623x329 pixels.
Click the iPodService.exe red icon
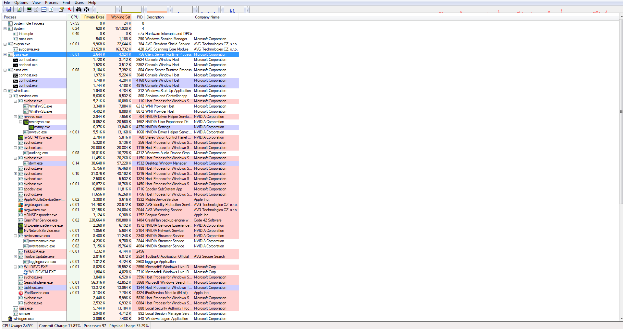pos(21,293)
